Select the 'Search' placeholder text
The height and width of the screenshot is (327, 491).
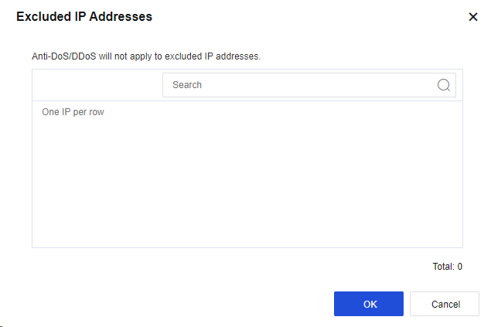pyautogui.click(x=187, y=85)
